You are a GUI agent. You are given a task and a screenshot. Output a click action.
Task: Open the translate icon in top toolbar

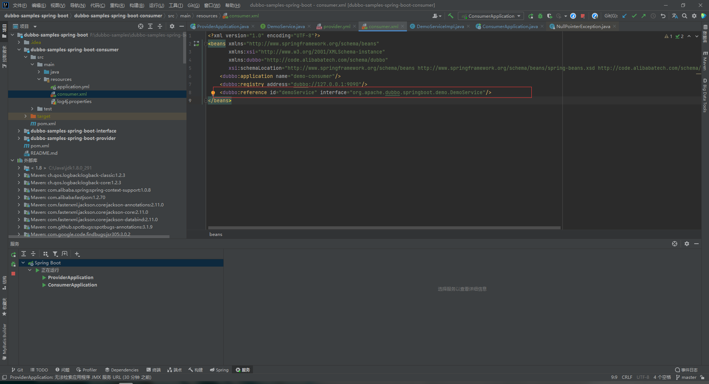coord(675,16)
